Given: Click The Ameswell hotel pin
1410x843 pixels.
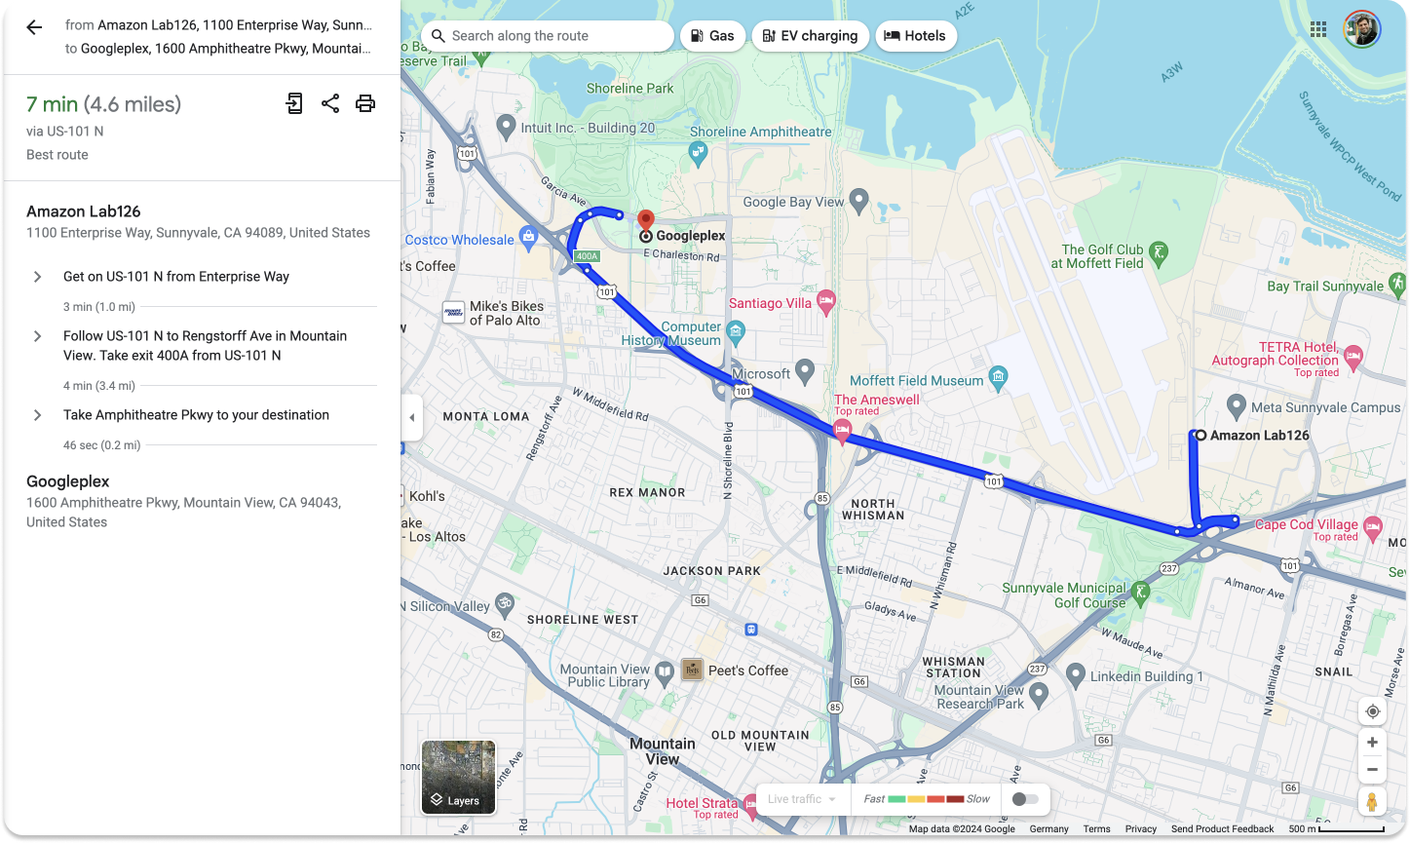Looking at the screenshot, I should coord(843,432).
